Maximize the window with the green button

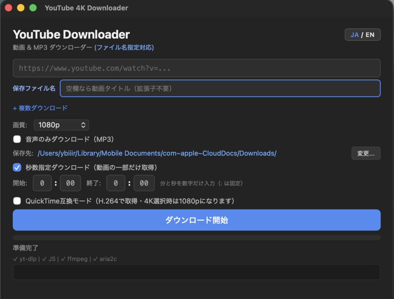pyautogui.click(x=33, y=8)
